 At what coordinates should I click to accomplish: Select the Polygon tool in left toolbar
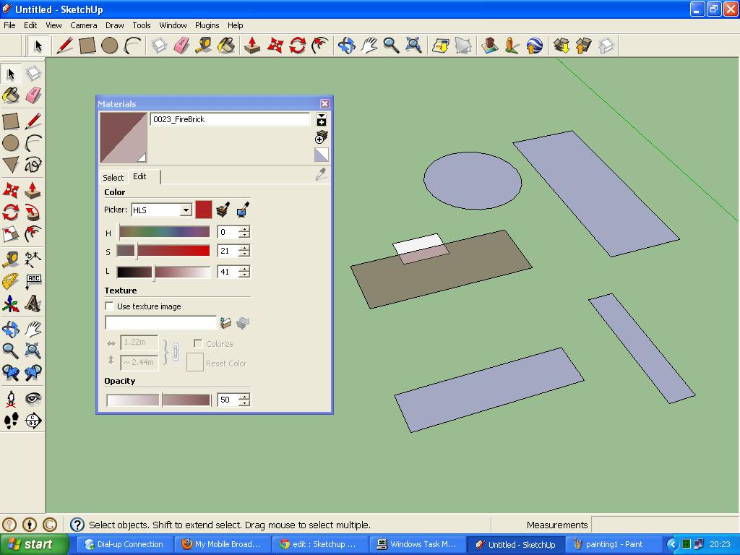click(x=11, y=165)
